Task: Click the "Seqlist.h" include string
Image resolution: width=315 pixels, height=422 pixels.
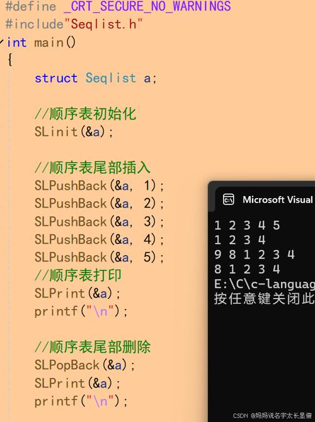Action: (103, 24)
